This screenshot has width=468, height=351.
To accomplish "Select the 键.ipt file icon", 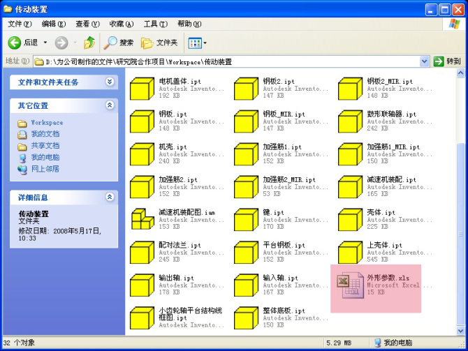I will (246, 220).
